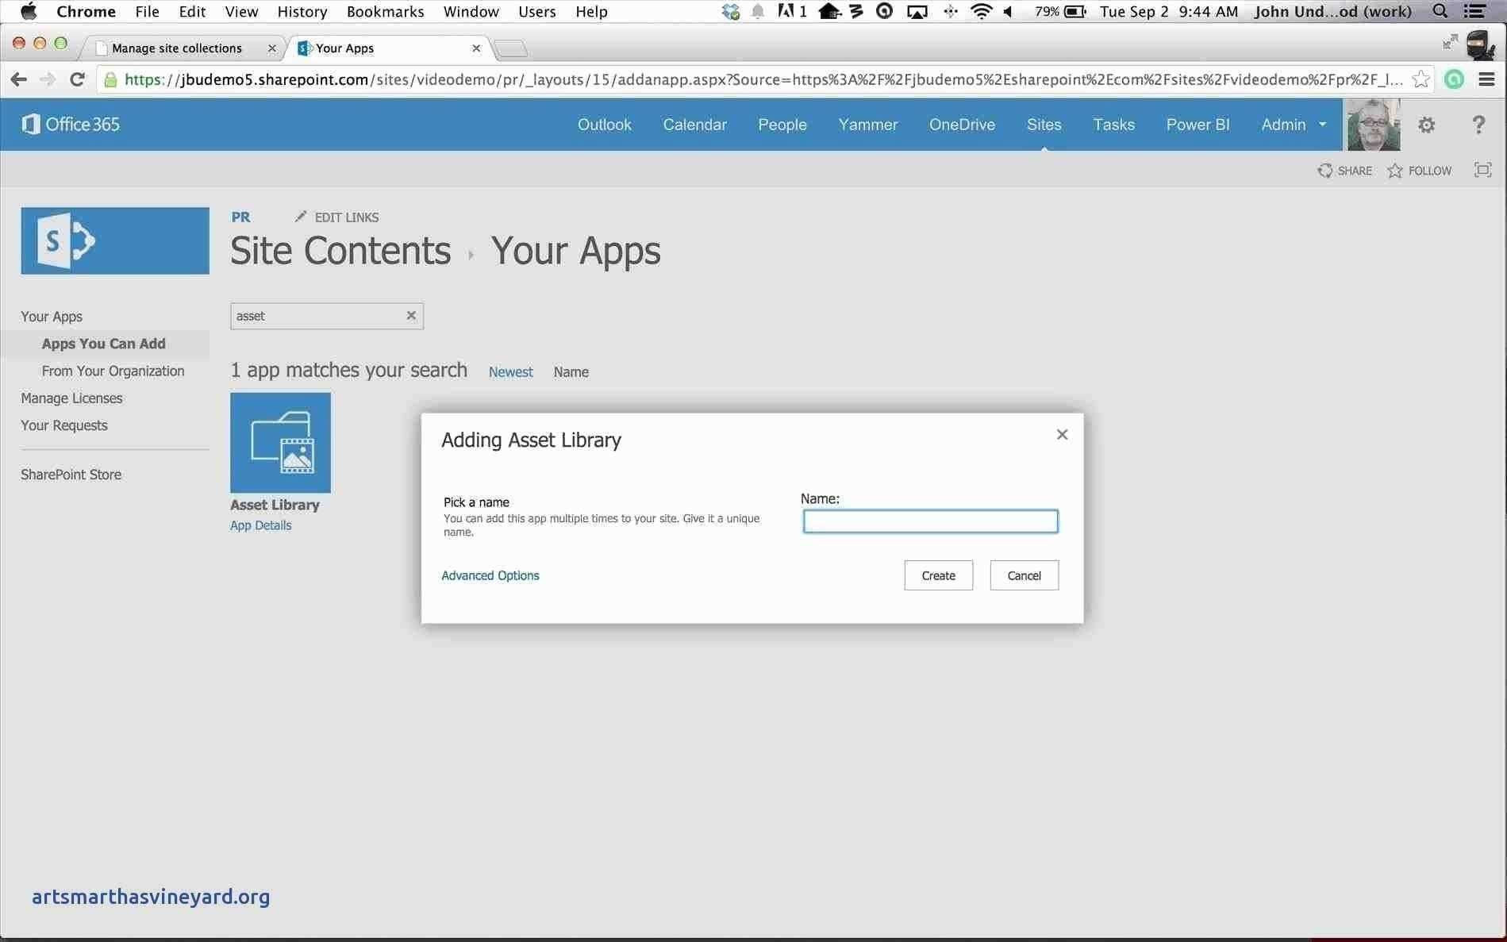Open the Chrome Users menu

(x=536, y=11)
